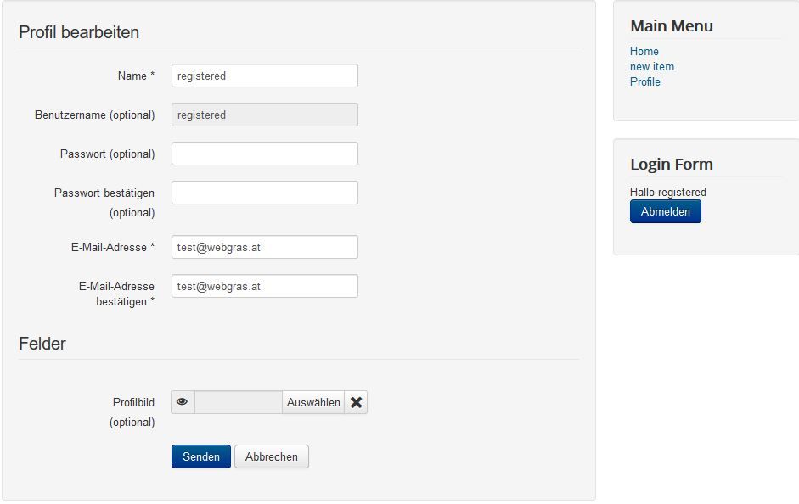
Task: Click the empty Profilbild filename box
Action: tap(238, 402)
